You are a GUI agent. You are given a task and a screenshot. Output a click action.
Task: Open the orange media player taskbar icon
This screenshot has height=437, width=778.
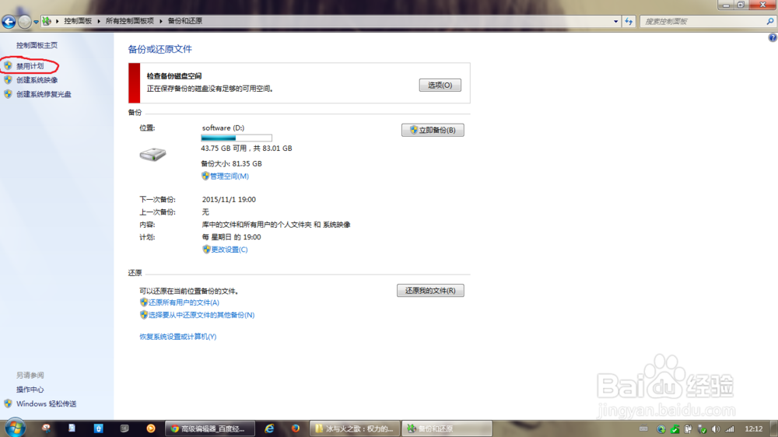[x=151, y=428]
